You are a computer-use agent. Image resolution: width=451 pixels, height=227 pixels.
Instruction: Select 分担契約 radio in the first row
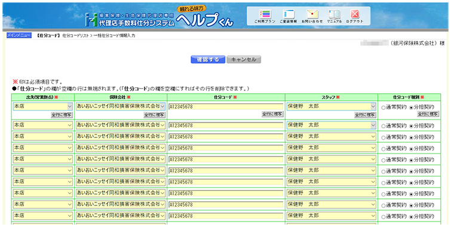pyautogui.click(x=411, y=108)
